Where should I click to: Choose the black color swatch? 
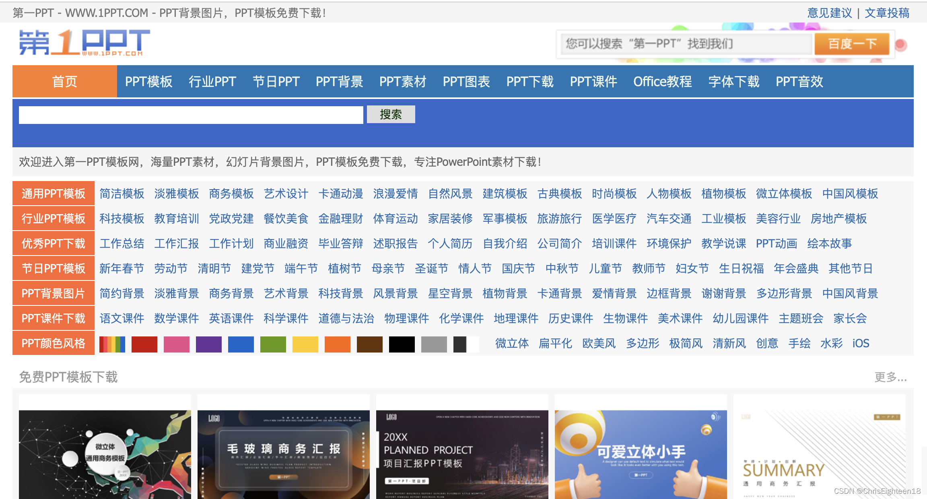coord(402,344)
